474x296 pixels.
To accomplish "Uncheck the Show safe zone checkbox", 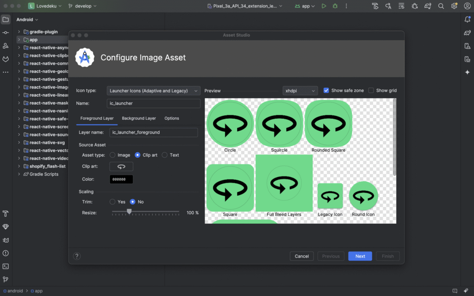I will pyautogui.click(x=326, y=91).
